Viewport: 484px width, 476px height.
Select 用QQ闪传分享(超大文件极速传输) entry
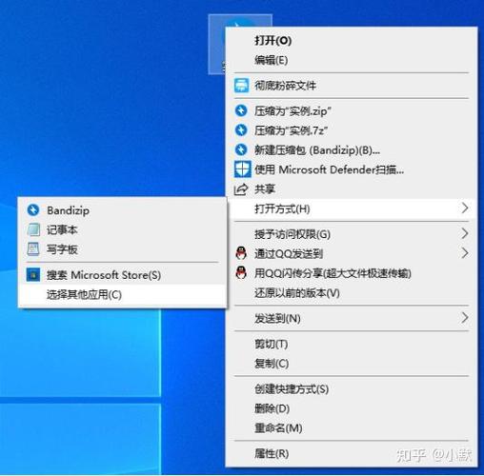coord(352,273)
